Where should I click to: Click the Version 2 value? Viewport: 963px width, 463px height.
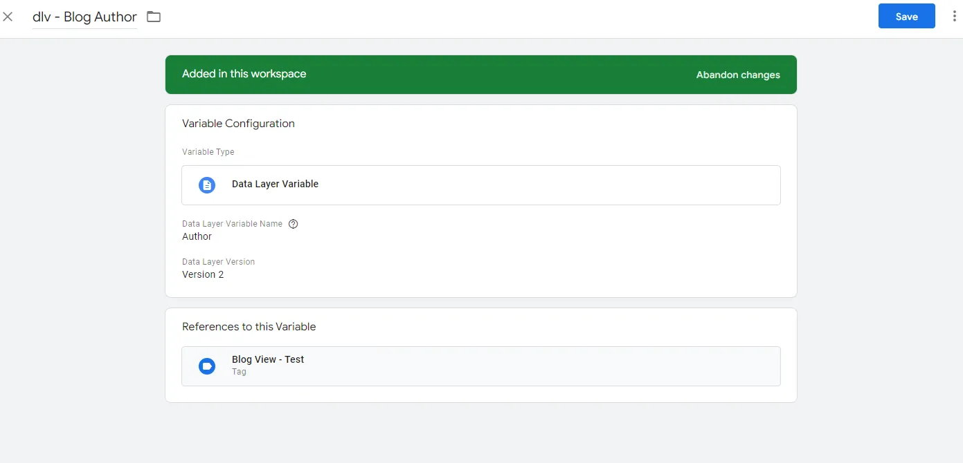click(203, 274)
